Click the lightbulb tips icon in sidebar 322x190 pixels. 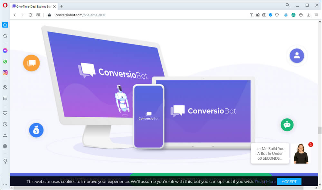tap(5, 161)
